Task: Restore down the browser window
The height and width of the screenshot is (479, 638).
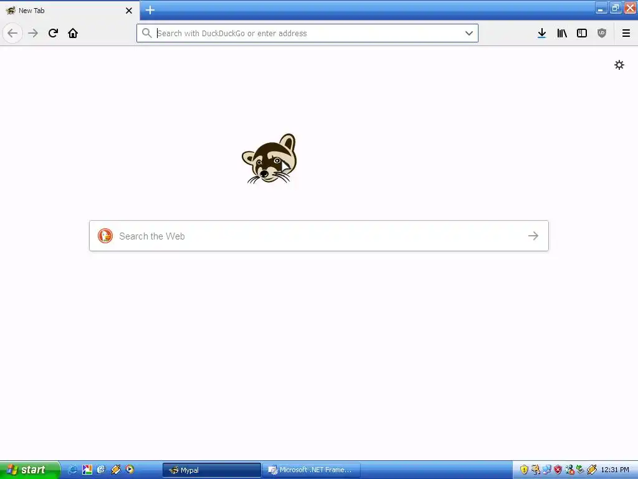Action: pos(615,7)
